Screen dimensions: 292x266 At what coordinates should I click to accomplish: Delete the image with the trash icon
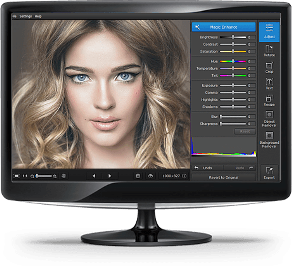pos(138,176)
